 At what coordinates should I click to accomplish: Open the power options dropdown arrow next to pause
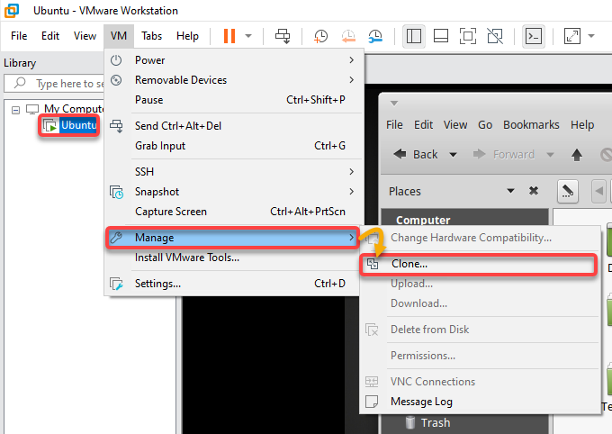[248, 36]
